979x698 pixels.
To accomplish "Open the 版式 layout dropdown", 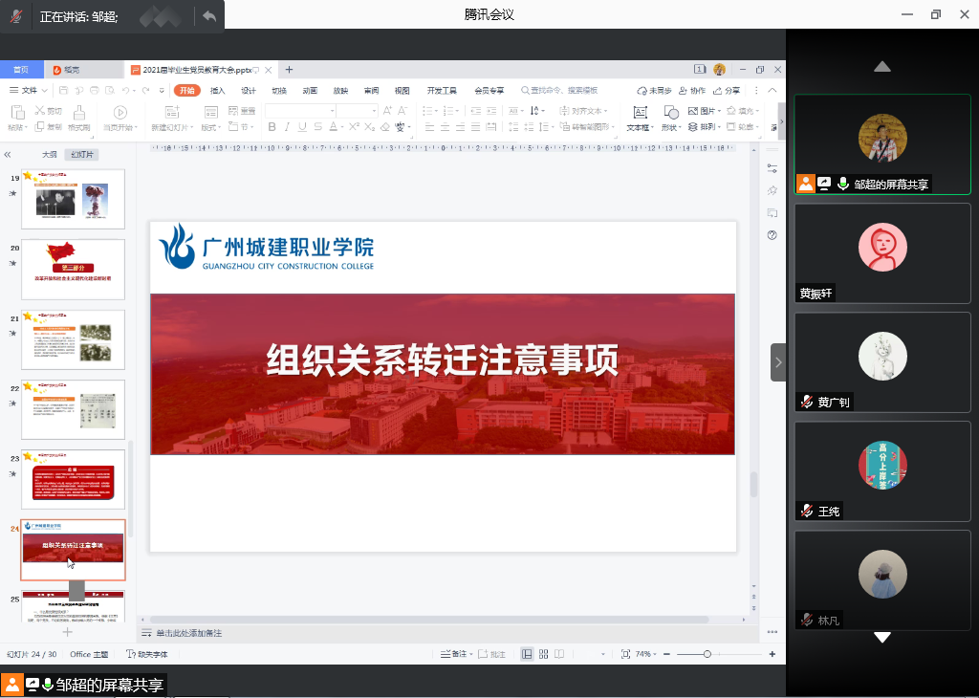I will pyautogui.click(x=210, y=127).
